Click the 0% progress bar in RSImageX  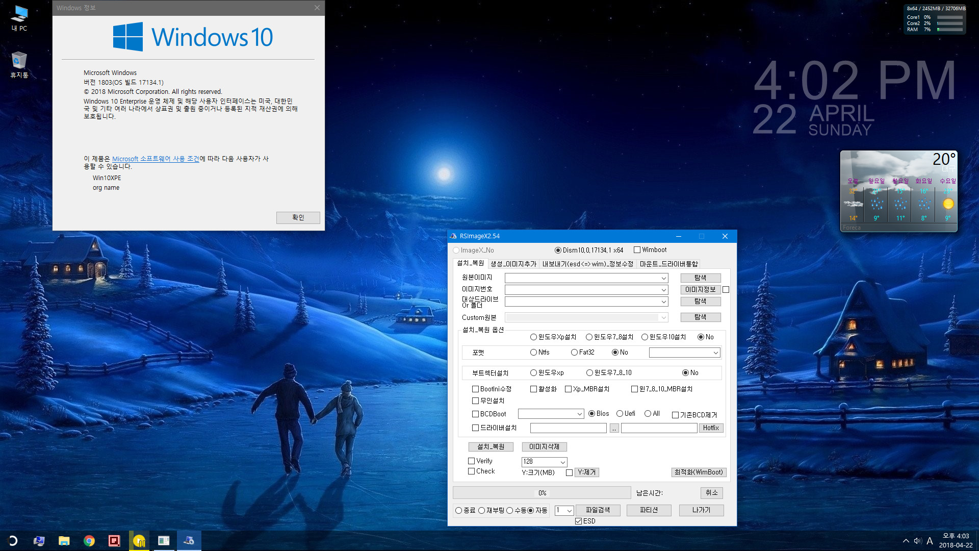(542, 493)
